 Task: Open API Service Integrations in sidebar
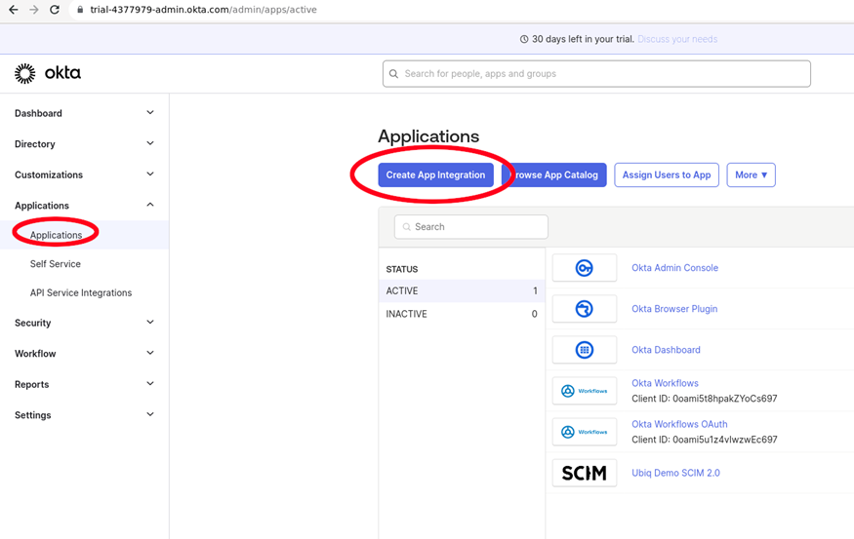tap(81, 292)
